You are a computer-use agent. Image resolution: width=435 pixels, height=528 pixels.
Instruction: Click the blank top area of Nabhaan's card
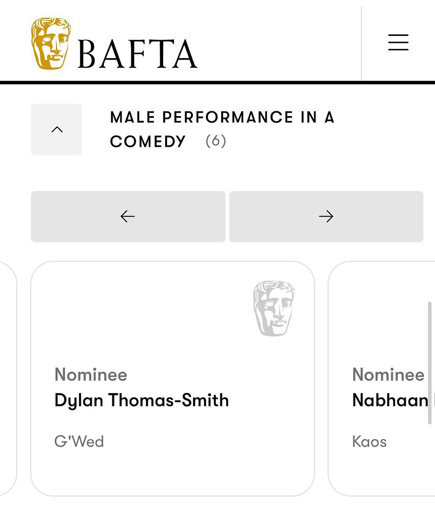[379, 310]
